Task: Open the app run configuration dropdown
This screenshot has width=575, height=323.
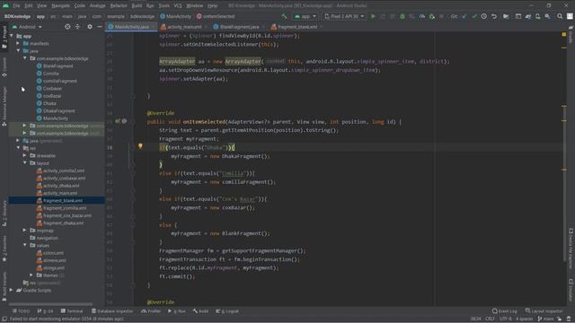Action: point(305,16)
